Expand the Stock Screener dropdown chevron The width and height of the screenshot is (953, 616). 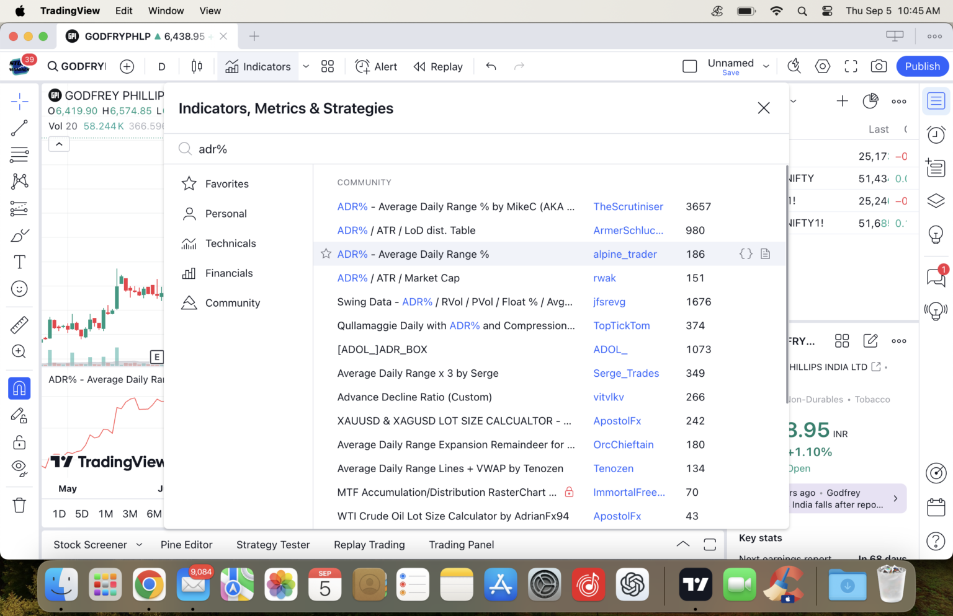click(x=140, y=545)
